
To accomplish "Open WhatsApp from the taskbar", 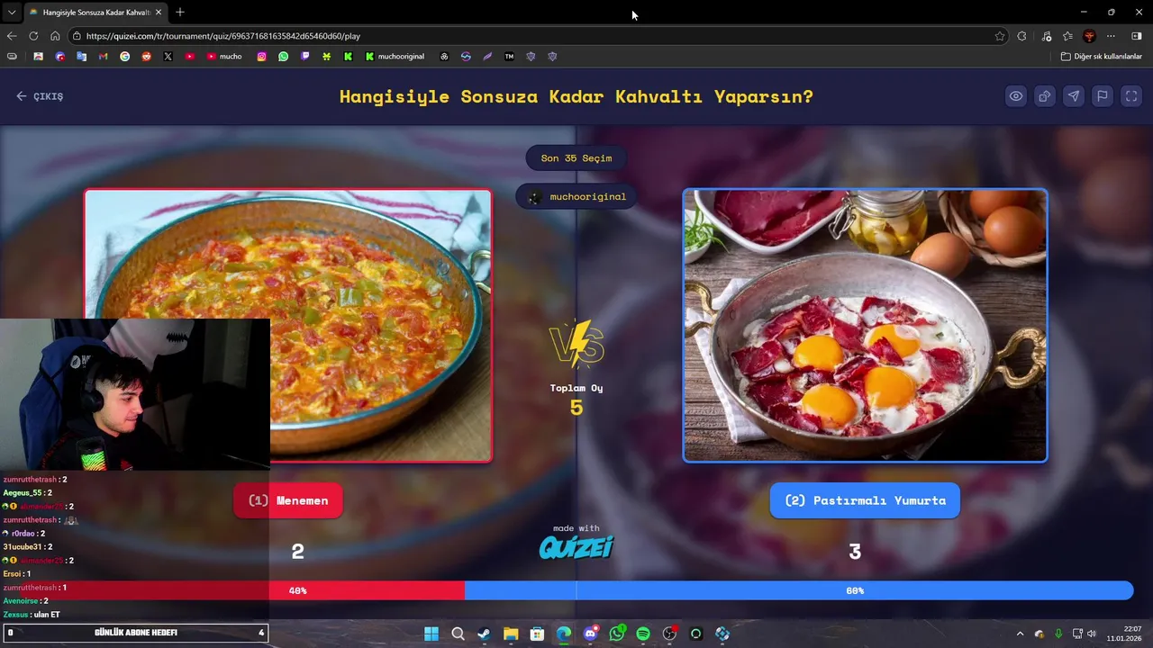I will (617, 634).
